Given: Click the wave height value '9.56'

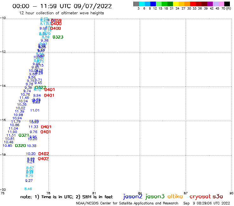Looking at the screenshot, I should click(x=32, y=77).
